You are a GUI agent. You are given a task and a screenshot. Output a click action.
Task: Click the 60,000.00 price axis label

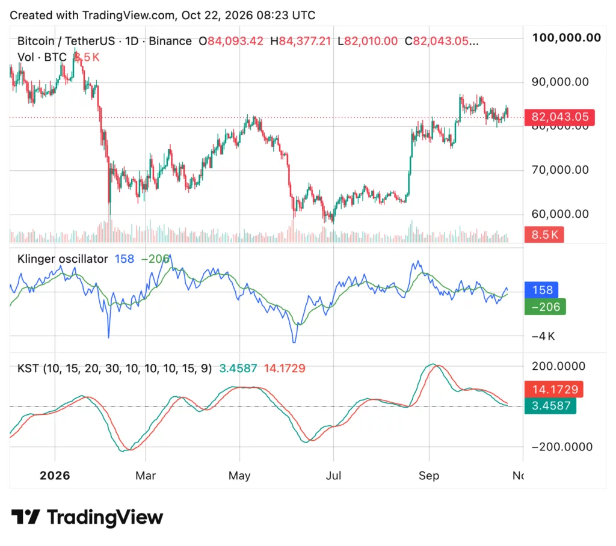coord(560,213)
